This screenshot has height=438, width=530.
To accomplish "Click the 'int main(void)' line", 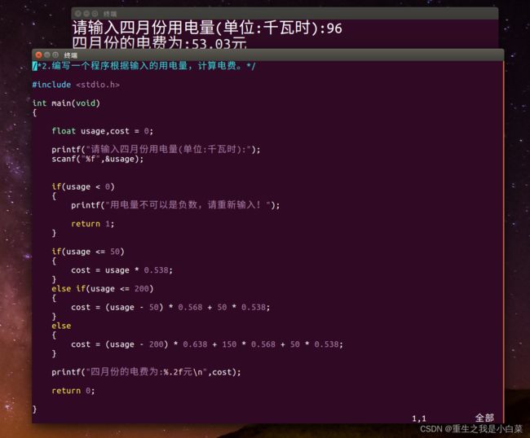I will click(x=66, y=103).
